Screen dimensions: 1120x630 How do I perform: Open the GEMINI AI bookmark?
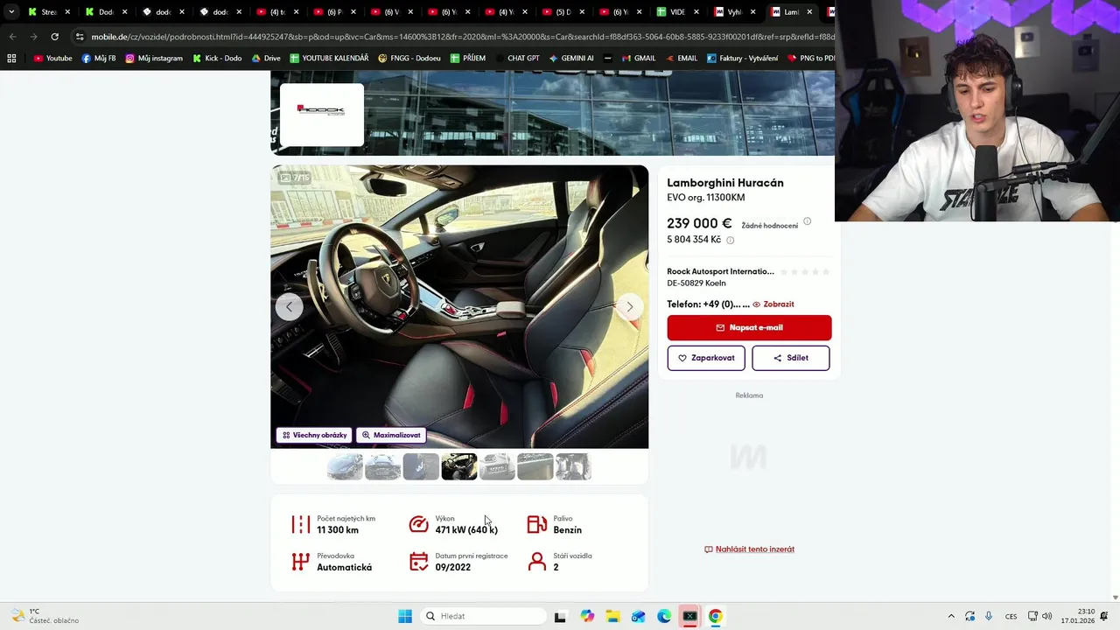point(571,59)
